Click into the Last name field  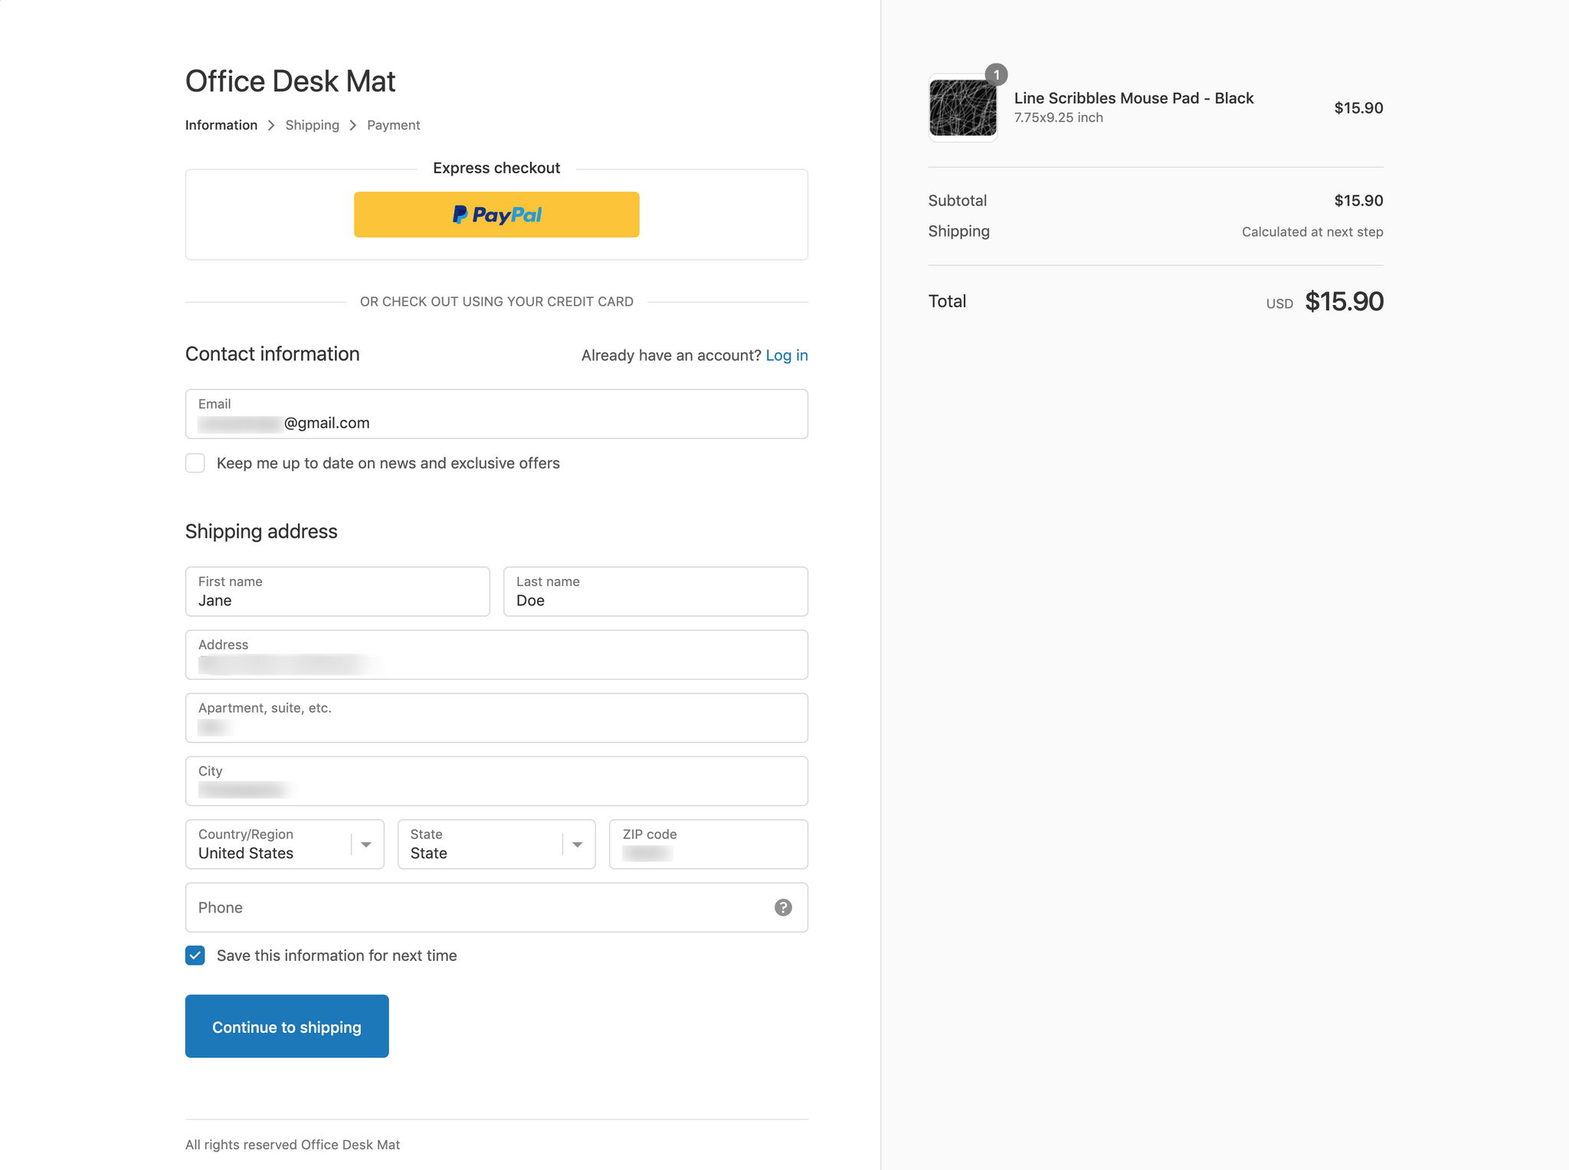pos(655,592)
